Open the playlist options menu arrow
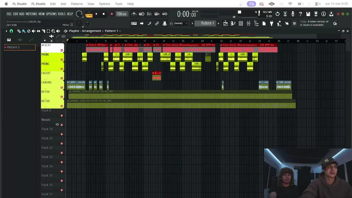The image size is (352, 198). [6, 31]
